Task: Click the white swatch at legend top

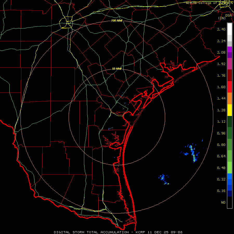Action: pos(230,29)
